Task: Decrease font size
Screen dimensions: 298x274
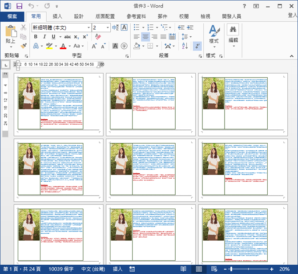Action: (x=103, y=46)
